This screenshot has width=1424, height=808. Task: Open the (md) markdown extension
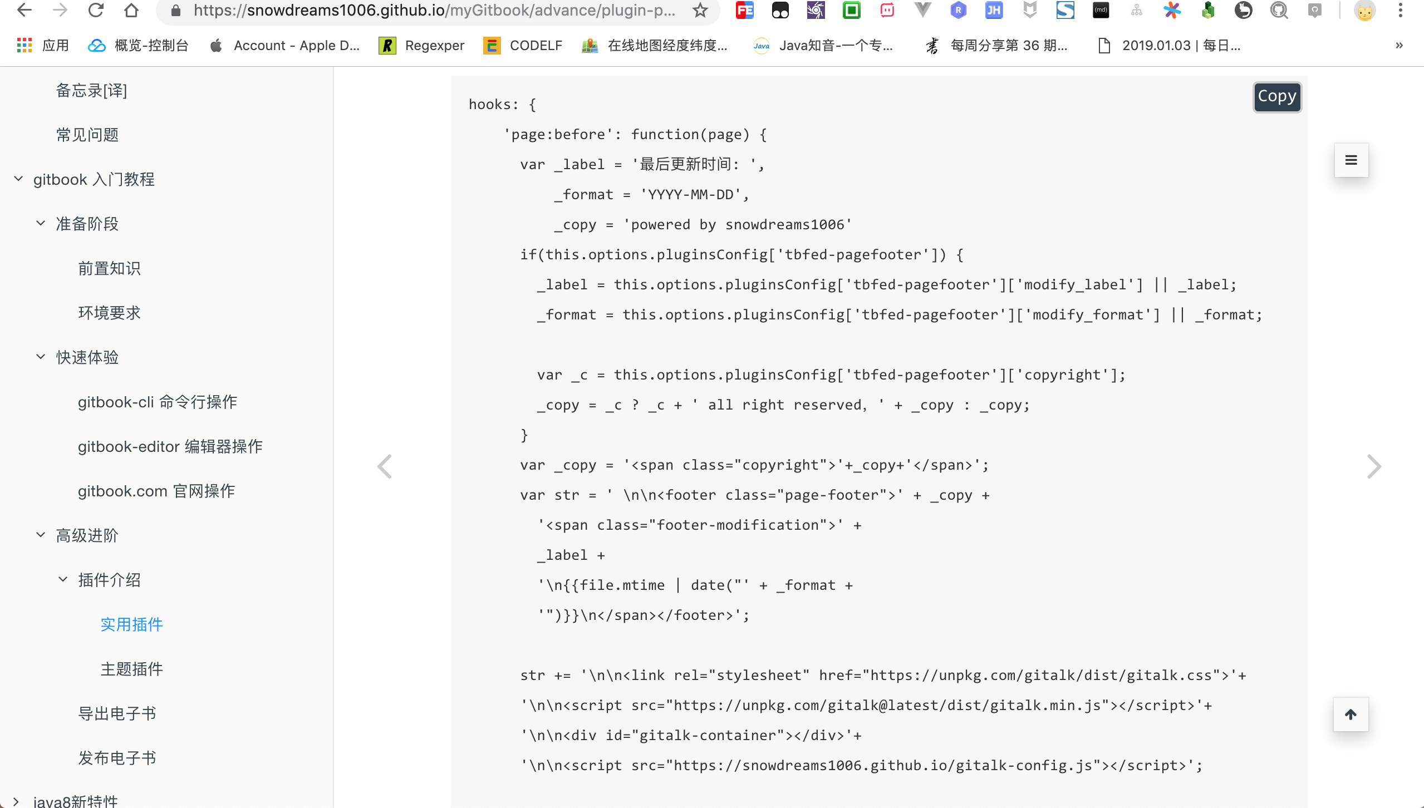[x=1101, y=10]
